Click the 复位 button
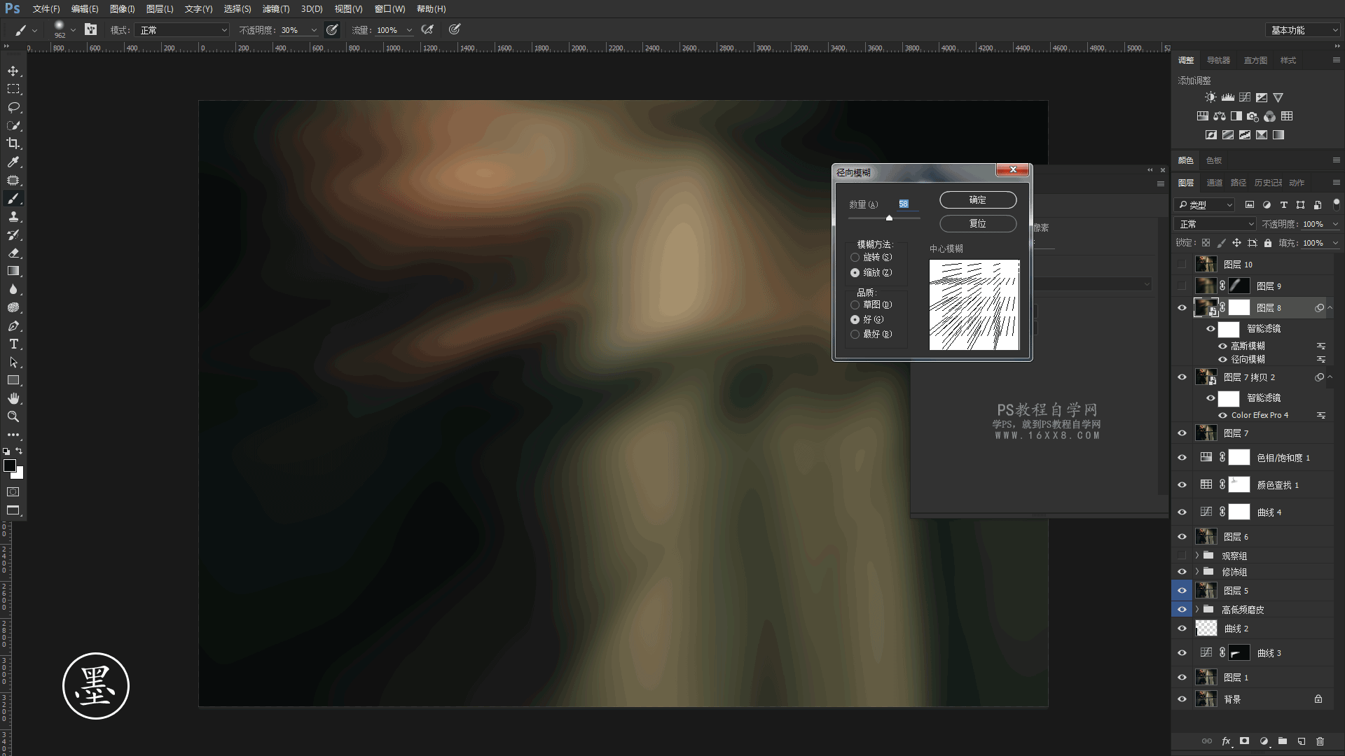 977,224
